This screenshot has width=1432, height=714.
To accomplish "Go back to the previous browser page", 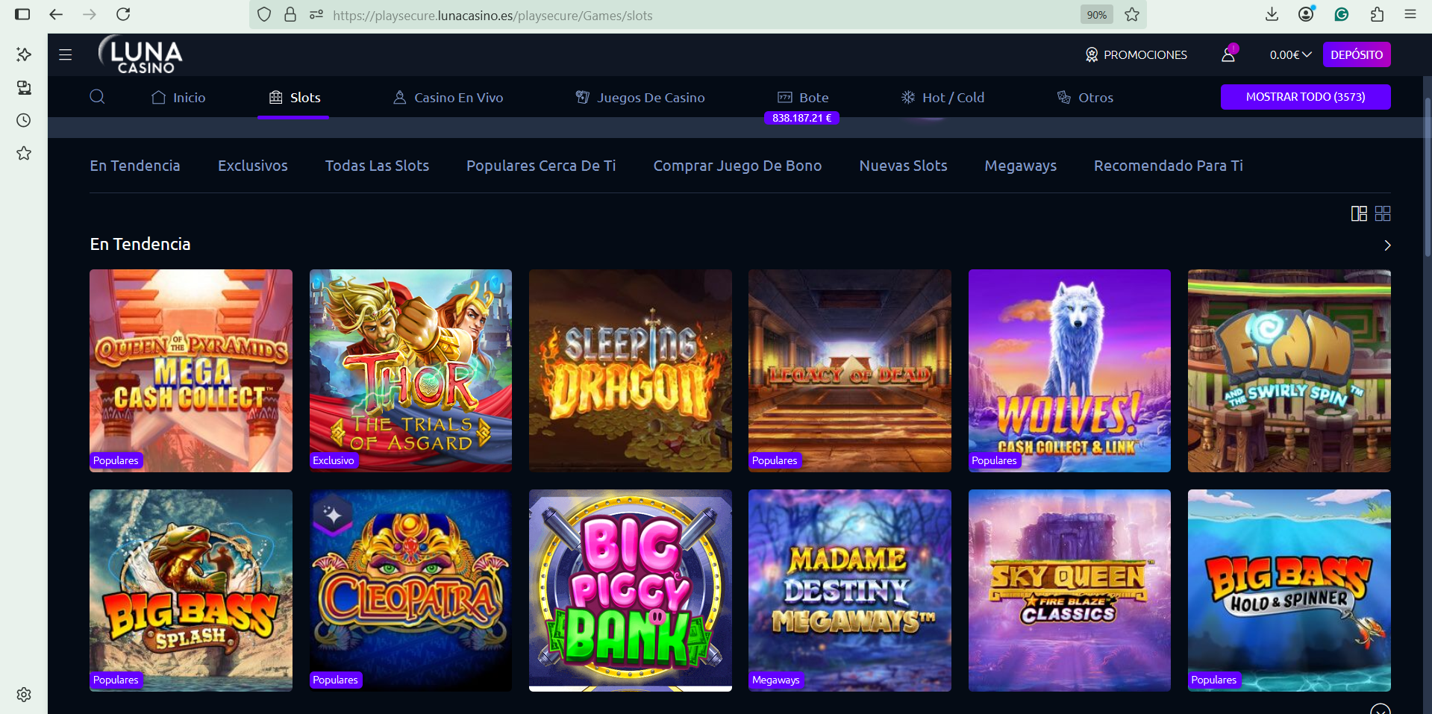I will coord(56,14).
